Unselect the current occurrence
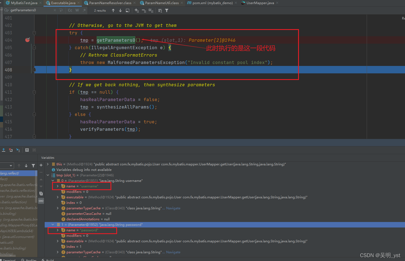The width and height of the screenshot is (405, 261). tap(144, 10)
